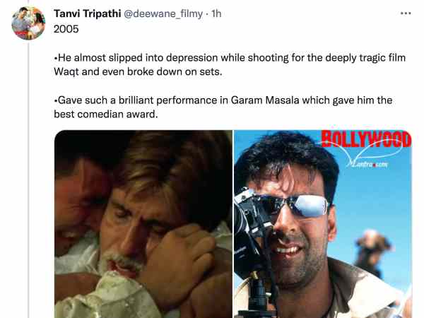Click the "best comedian award." text line
This screenshot has width=424, height=318.
[106, 114]
